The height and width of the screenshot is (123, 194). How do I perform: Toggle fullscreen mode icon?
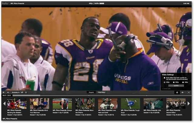[x=189, y=92]
